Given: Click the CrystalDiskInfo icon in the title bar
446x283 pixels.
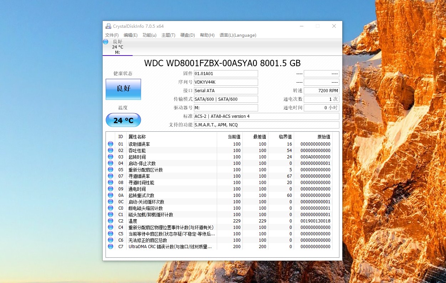Looking at the screenshot, I should pyautogui.click(x=108, y=26).
